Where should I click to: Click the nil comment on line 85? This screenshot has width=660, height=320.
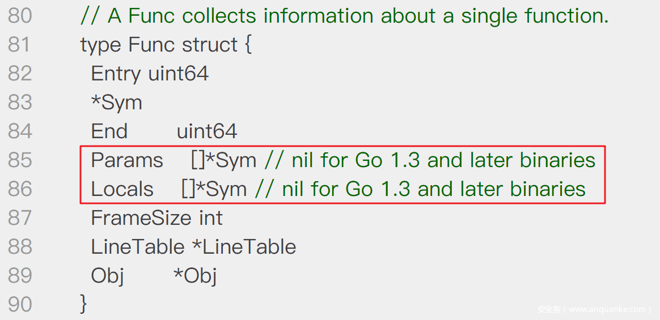[430, 160]
